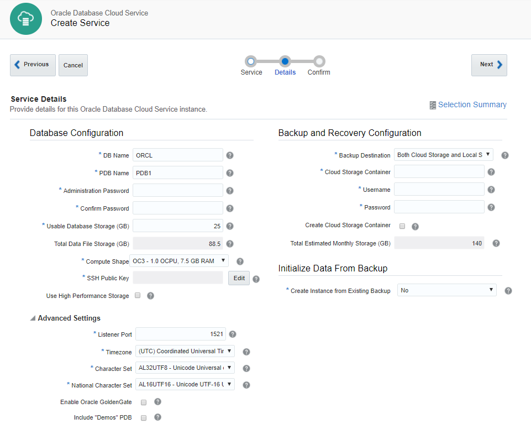Select the Confirm step in the wizard
This screenshot has width=531, height=424.
pyautogui.click(x=319, y=61)
